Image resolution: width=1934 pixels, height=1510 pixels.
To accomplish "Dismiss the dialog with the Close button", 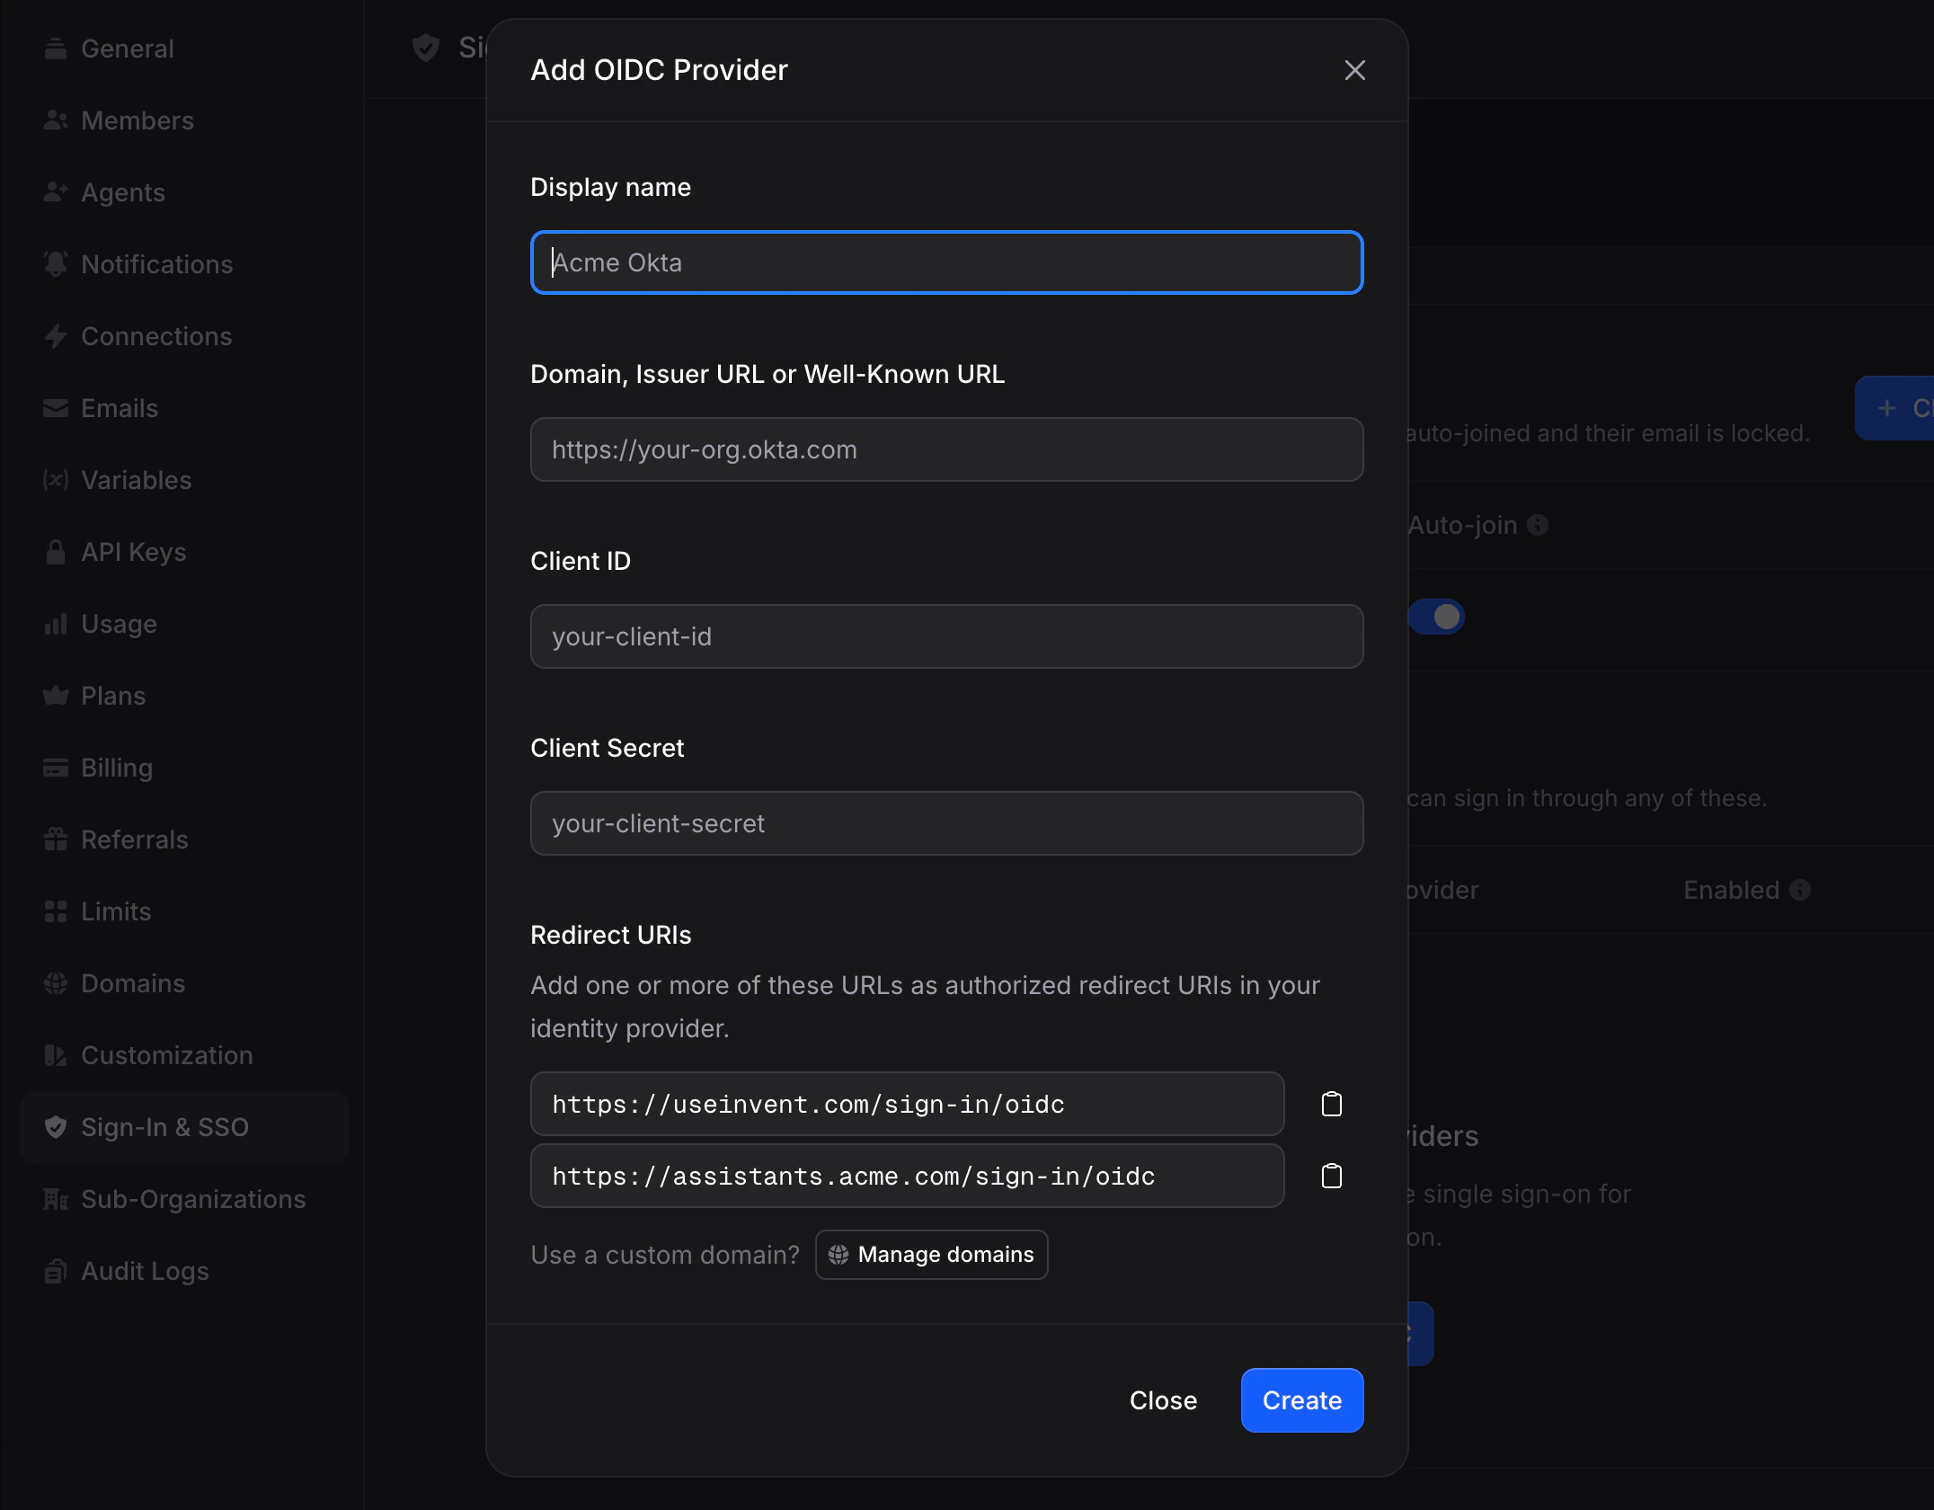I will (1163, 1399).
